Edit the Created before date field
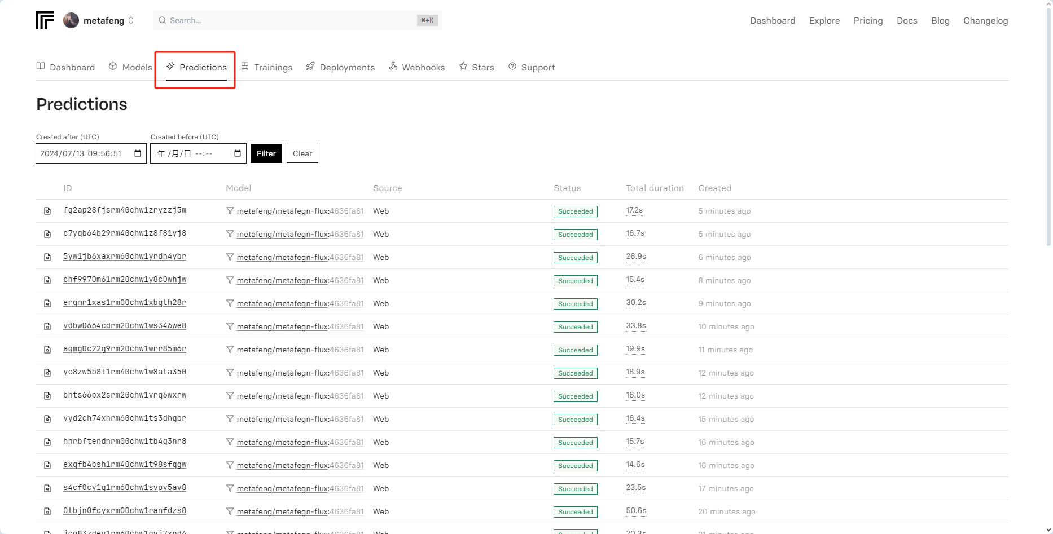1053x534 pixels. pos(198,153)
